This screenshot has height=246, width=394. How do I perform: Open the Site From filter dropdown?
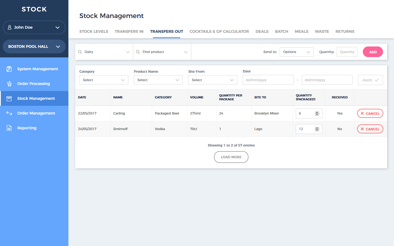[212, 80]
